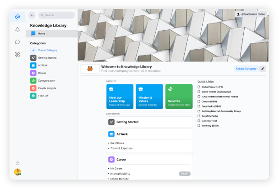Click Upload cover photo button
Screen dimensions: 279x190
click(x=251, y=14)
